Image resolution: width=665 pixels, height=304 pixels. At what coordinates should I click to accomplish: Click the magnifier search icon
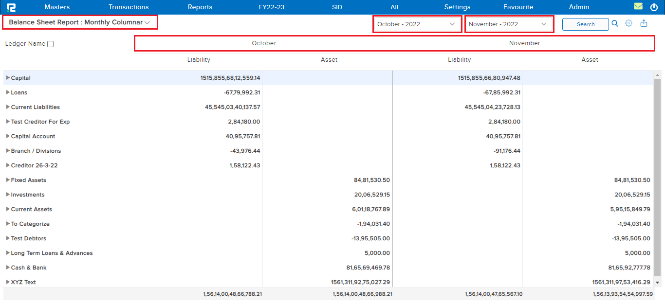tap(615, 23)
